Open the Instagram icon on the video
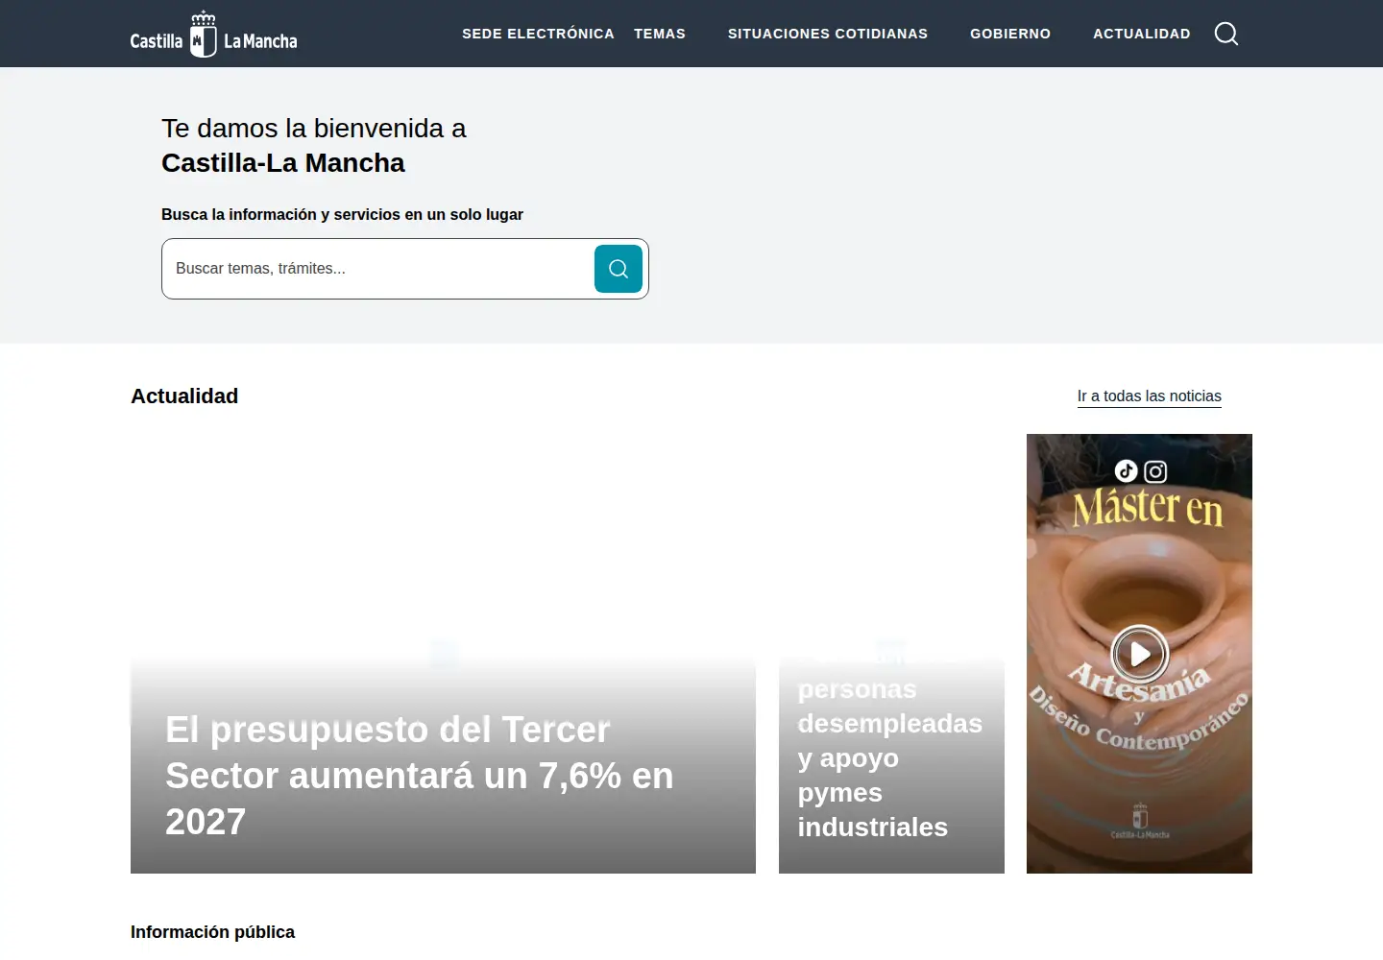This screenshot has height=960, width=1383. 1155,471
